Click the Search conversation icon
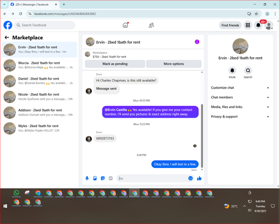This screenshot has height=224, width=280. [x=248, y=71]
